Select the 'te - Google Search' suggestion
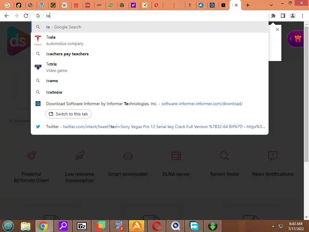This screenshot has height=232, width=309. 150,27
